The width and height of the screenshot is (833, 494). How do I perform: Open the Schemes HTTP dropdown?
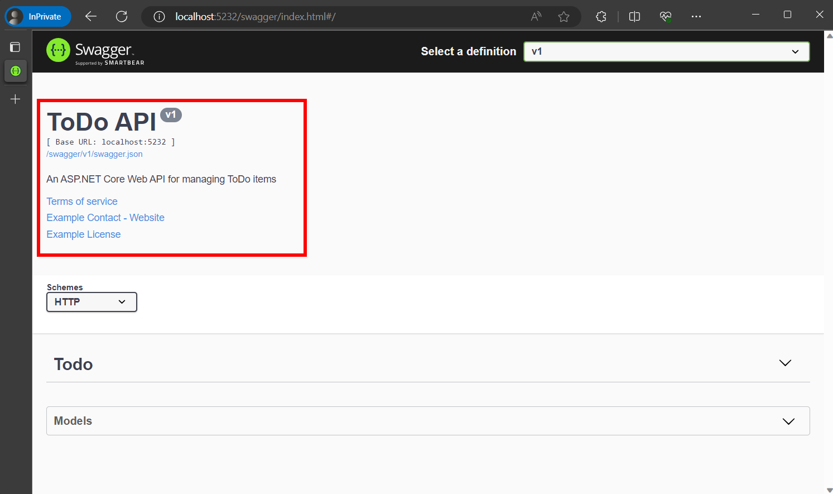92,302
